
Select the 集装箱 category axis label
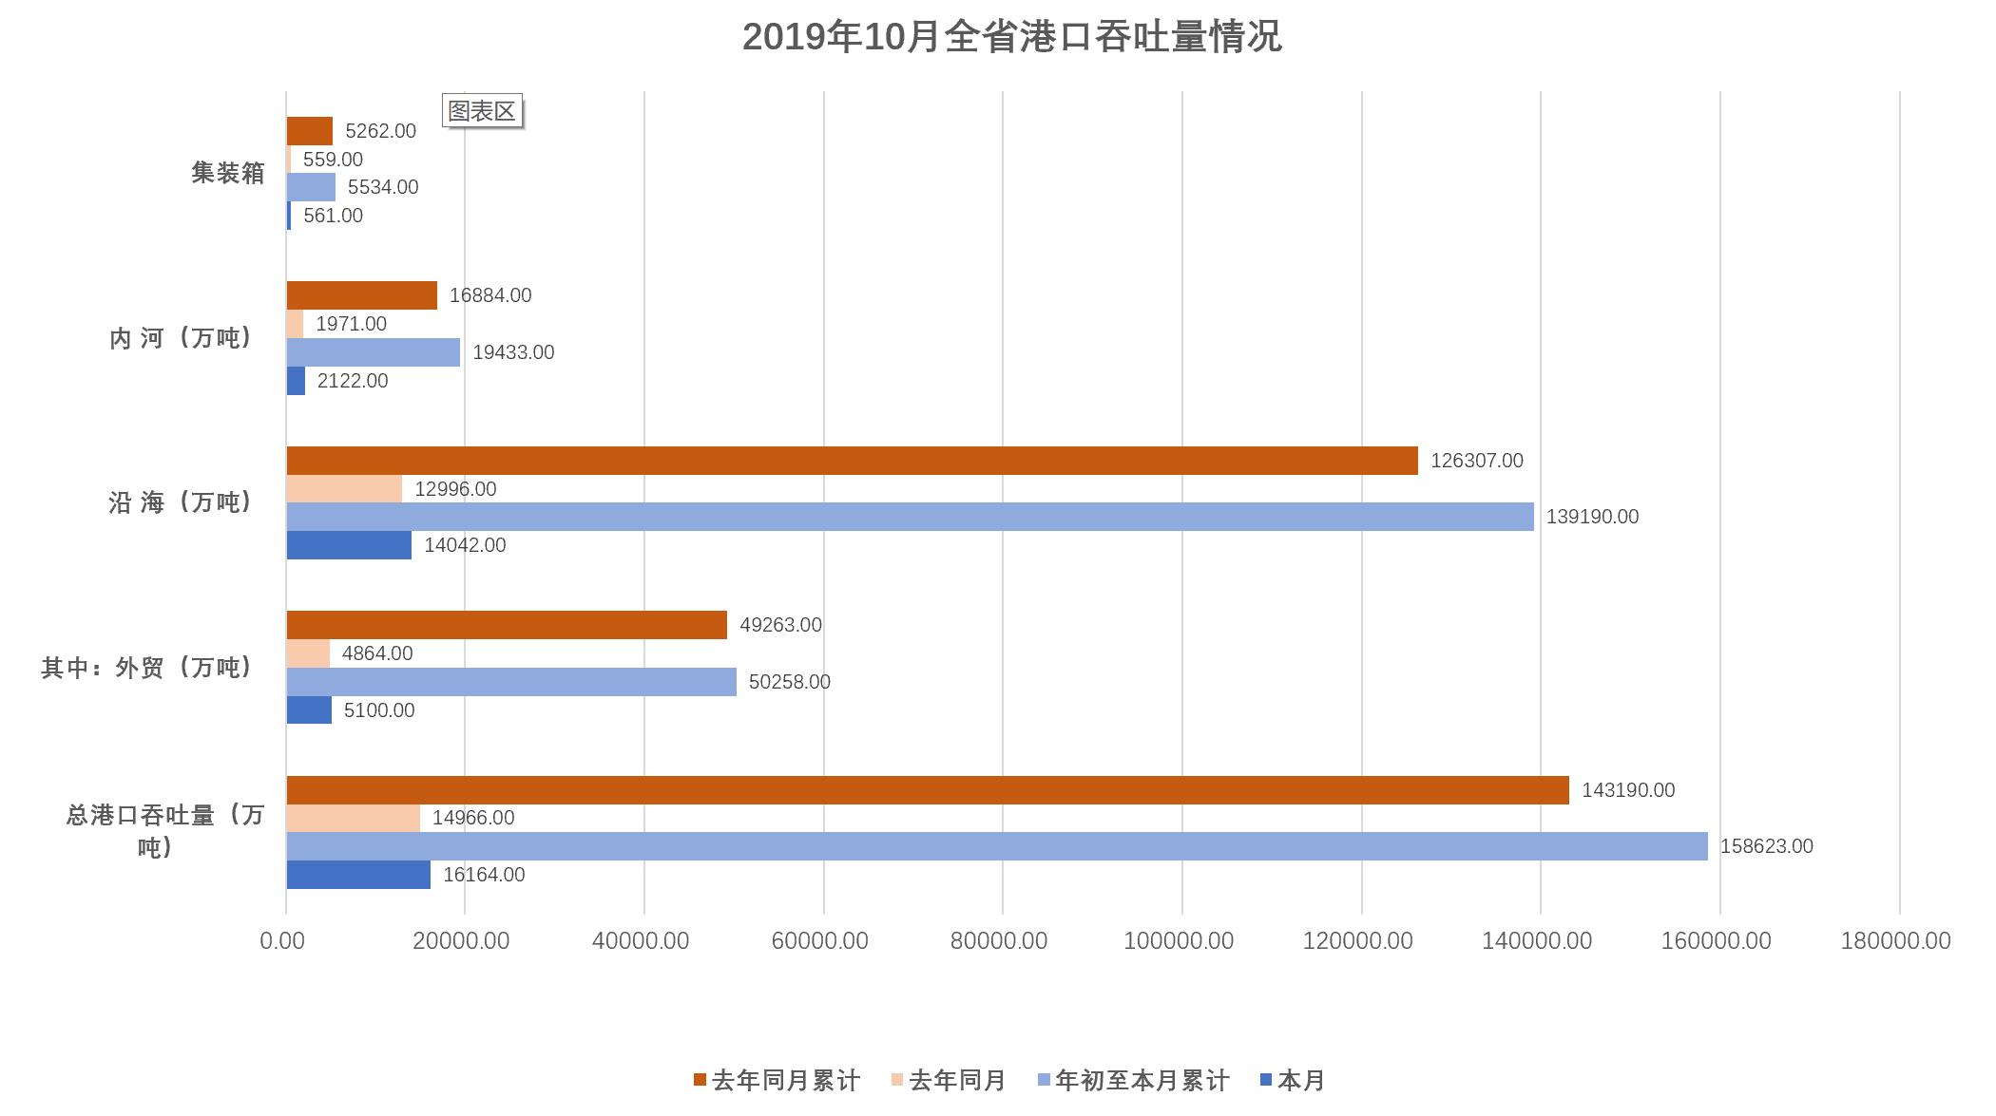point(228,173)
